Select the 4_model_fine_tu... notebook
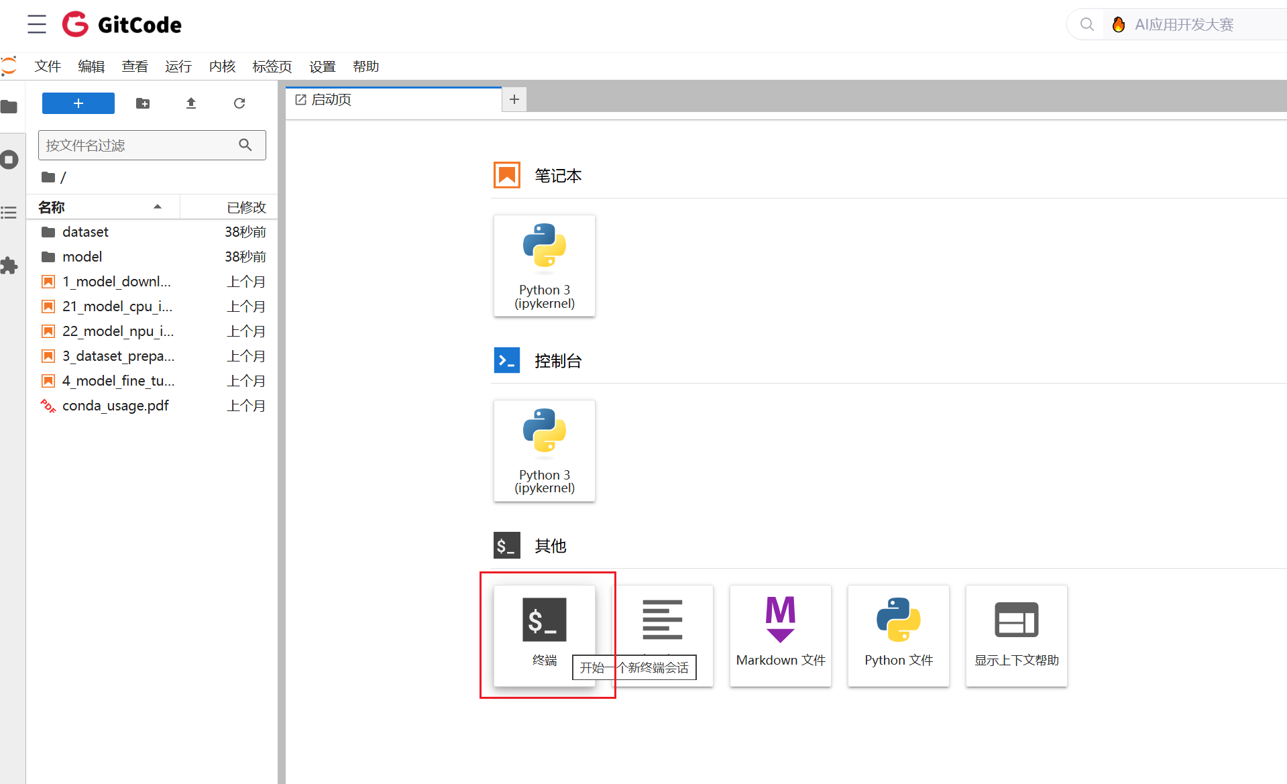Image resolution: width=1287 pixels, height=784 pixels. pyautogui.click(x=152, y=381)
